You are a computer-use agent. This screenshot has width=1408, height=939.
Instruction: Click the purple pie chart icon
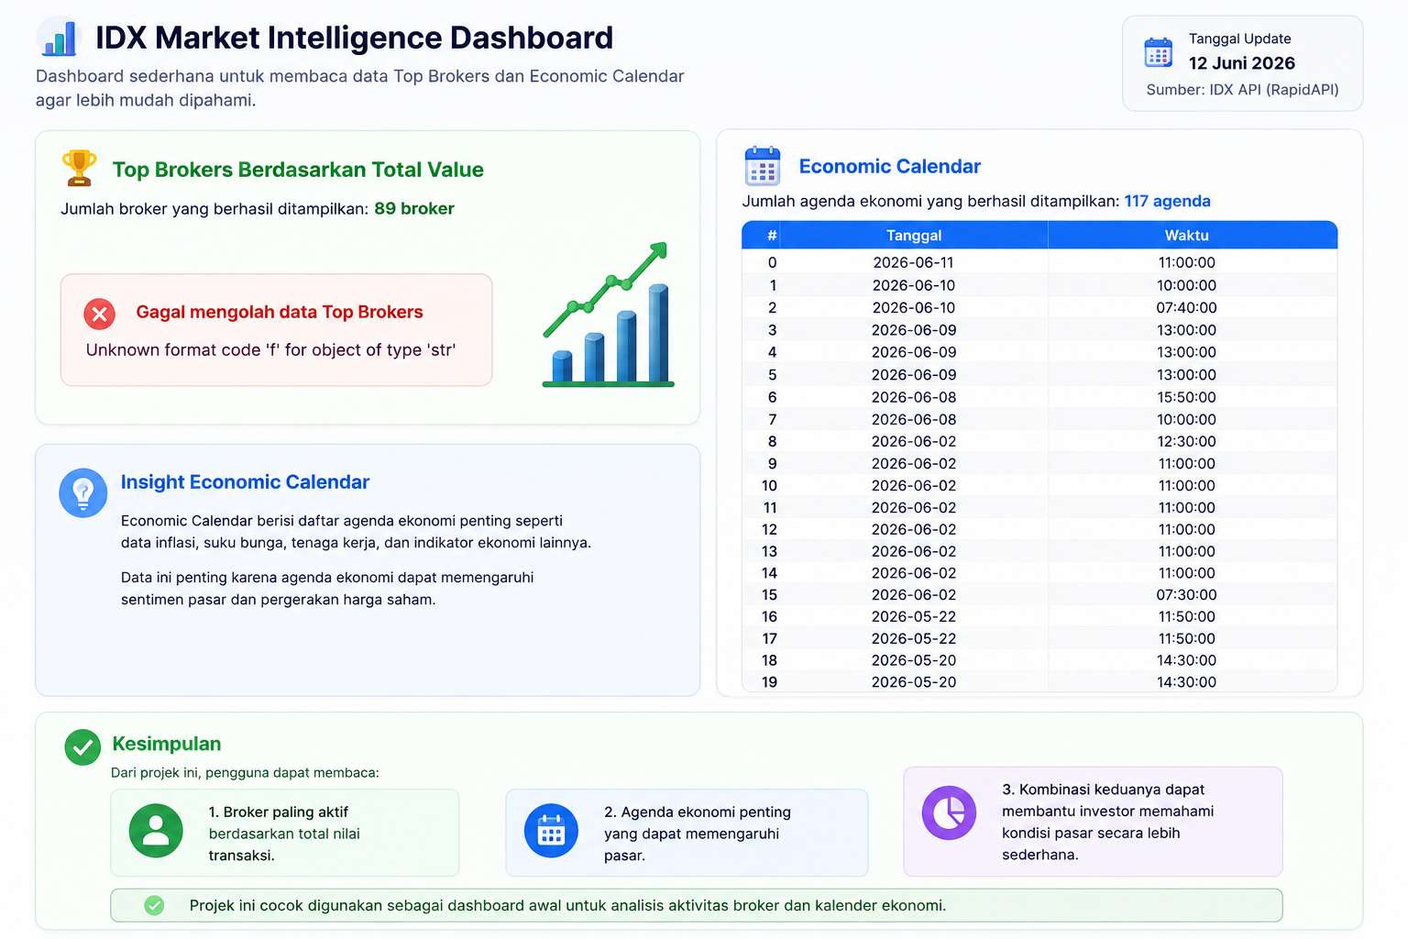(x=949, y=812)
